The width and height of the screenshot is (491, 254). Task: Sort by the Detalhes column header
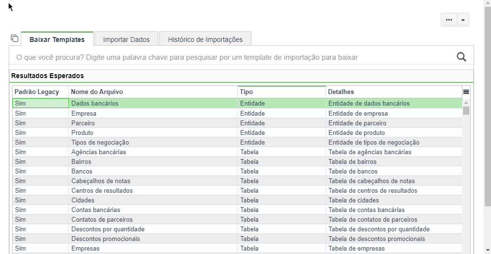394,92
